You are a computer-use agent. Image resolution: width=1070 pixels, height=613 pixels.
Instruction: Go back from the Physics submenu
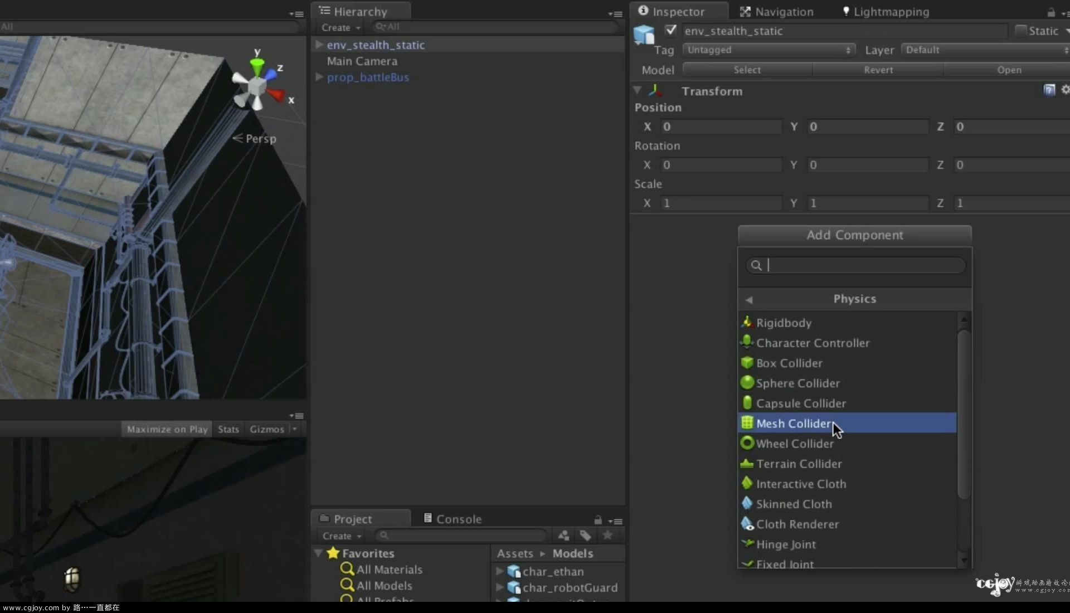coord(749,299)
